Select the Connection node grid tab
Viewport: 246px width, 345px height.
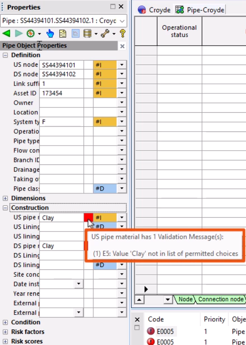[x=220, y=299]
